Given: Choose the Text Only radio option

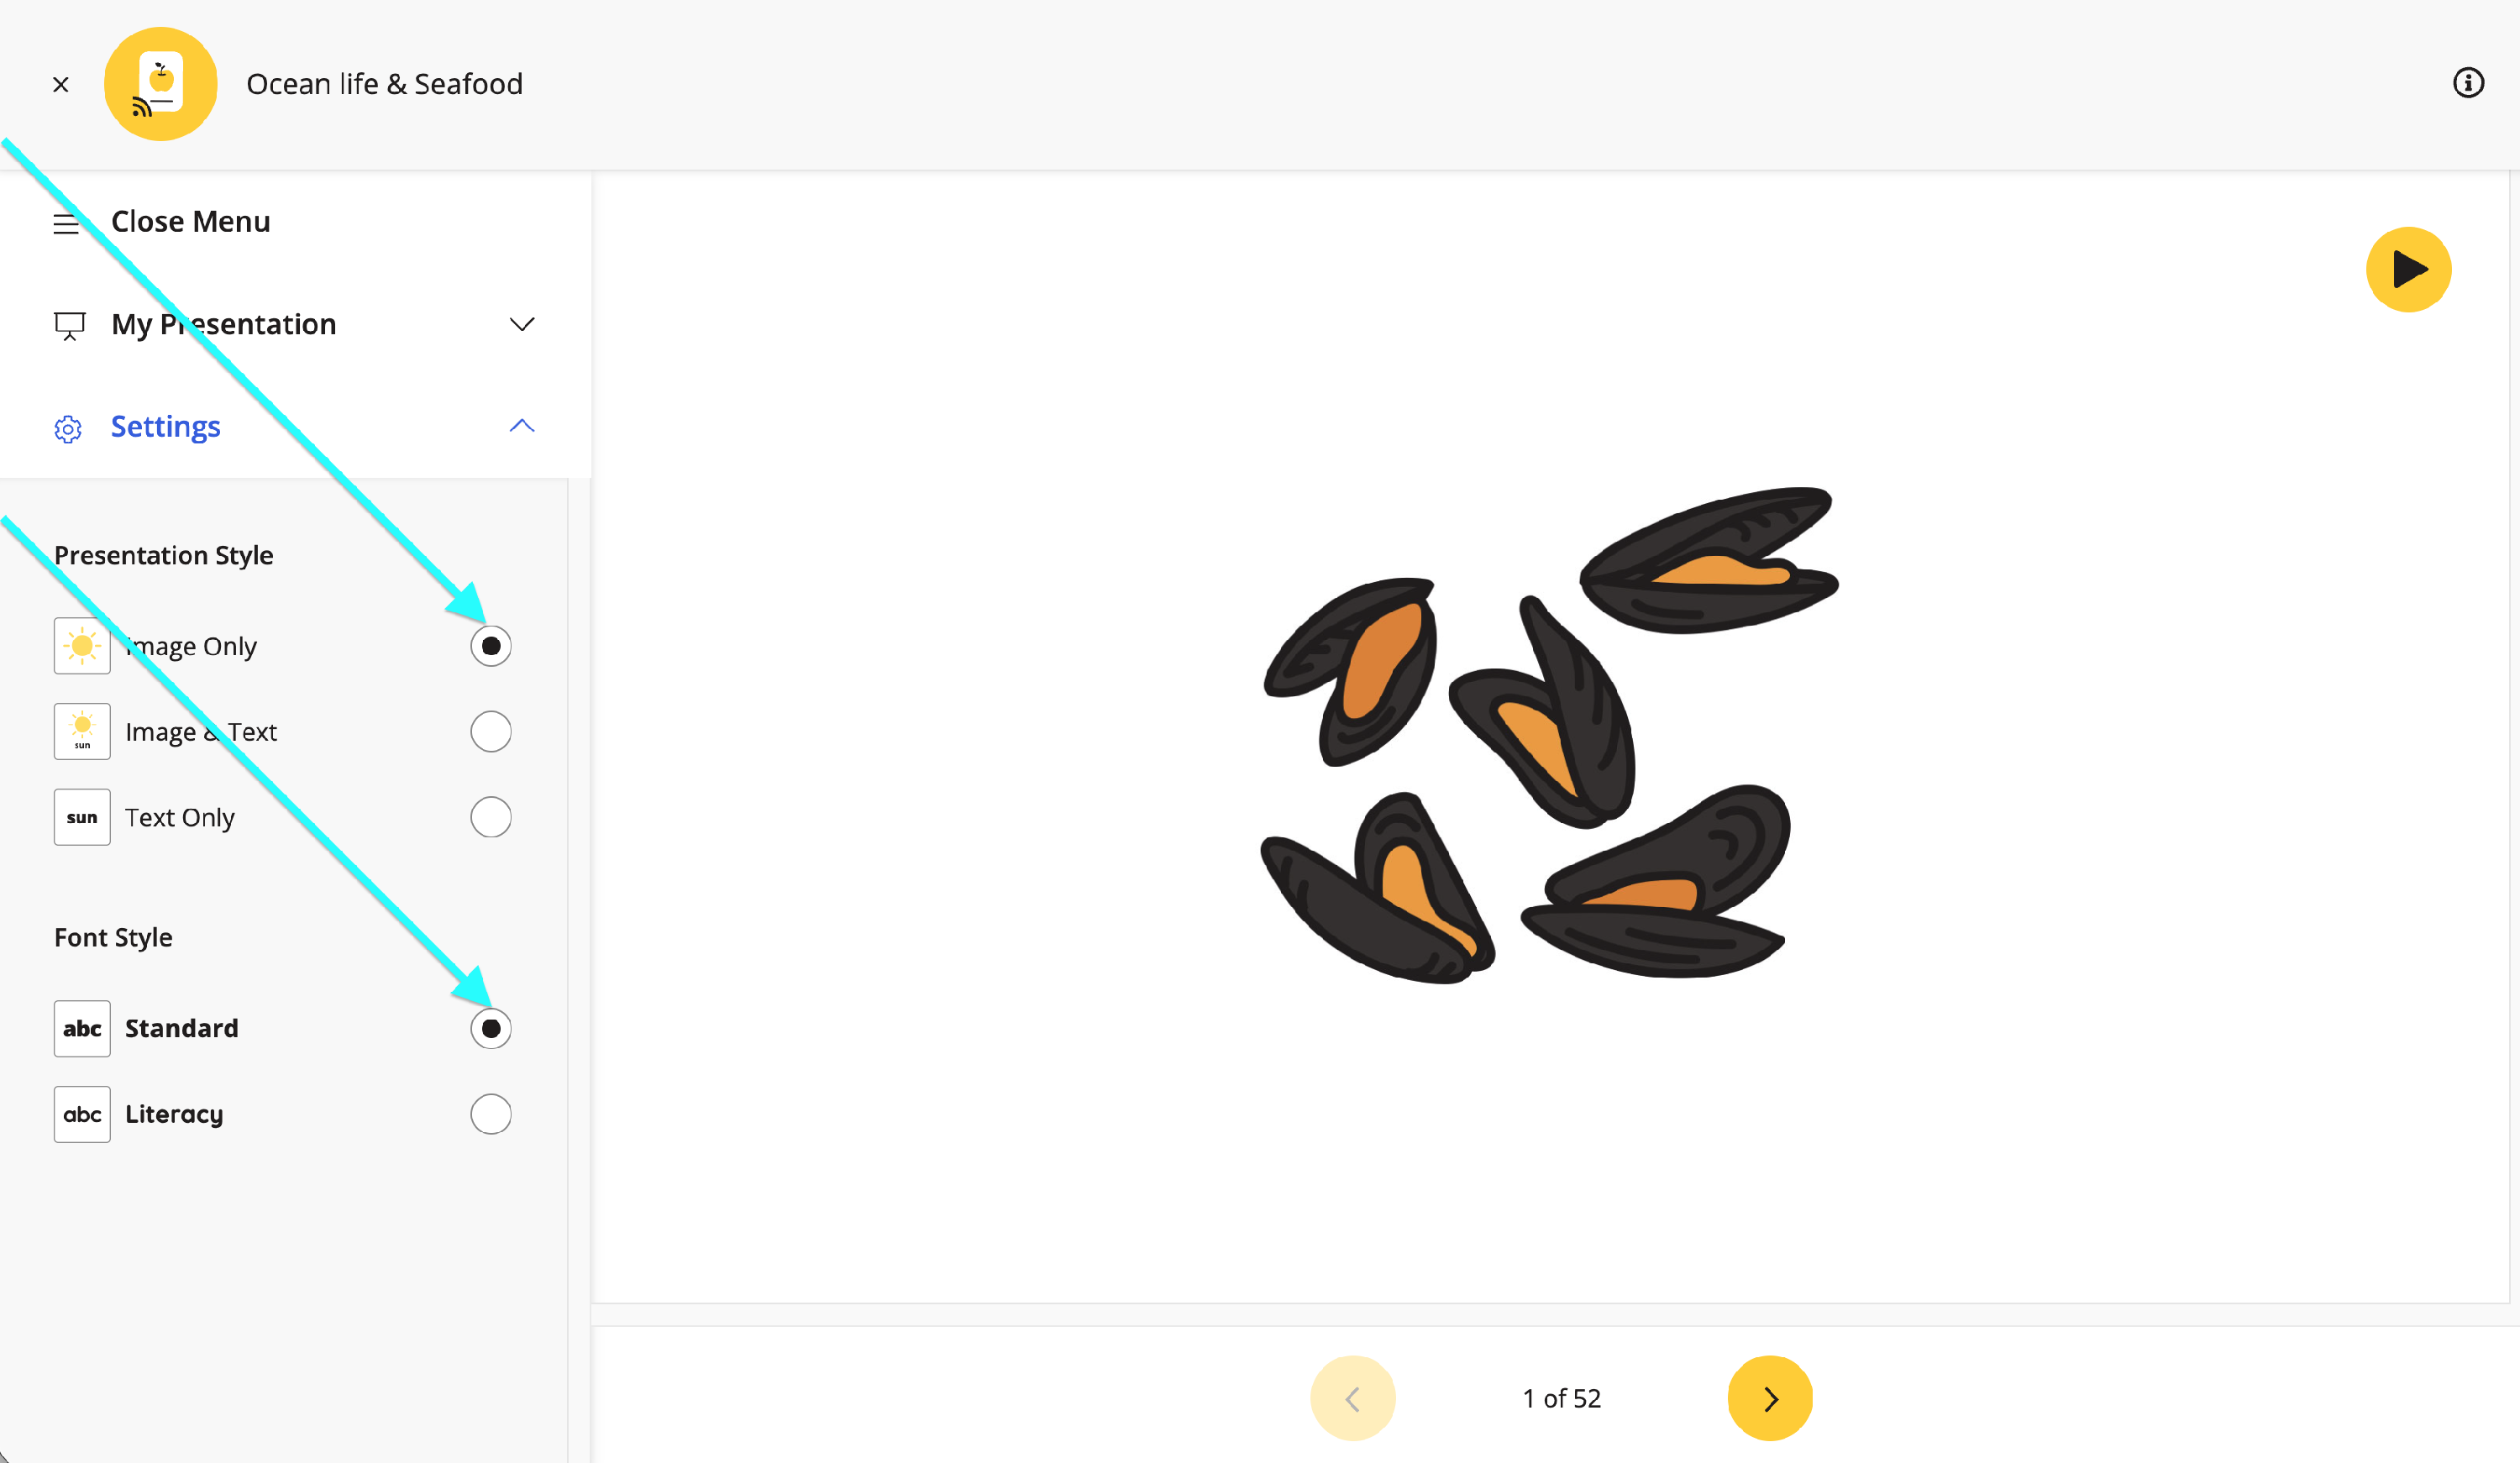Looking at the screenshot, I should click(x=491, y=818).
